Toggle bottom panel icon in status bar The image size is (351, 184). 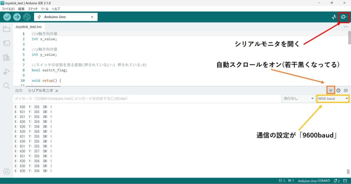tap(345, 181)
